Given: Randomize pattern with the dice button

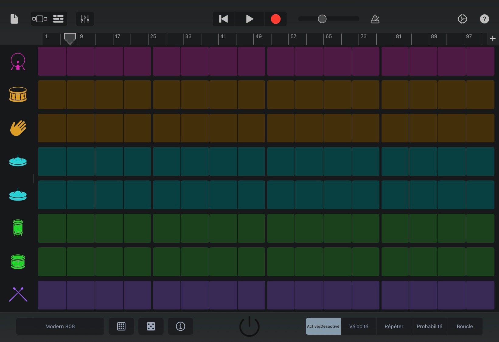Looking at the screenshot, I should click(151, 326).
